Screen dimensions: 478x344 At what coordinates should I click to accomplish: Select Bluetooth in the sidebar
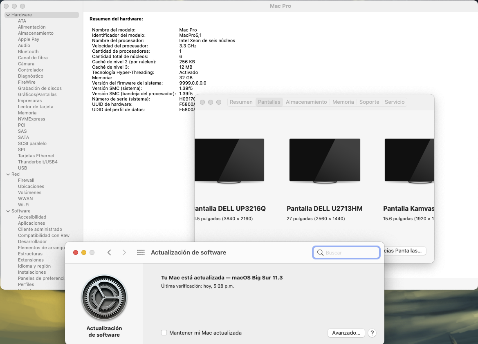[x=28, y=51]
